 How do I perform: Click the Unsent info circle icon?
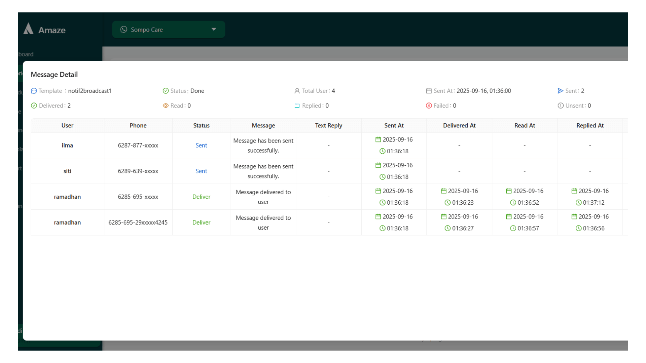(560, 106)
